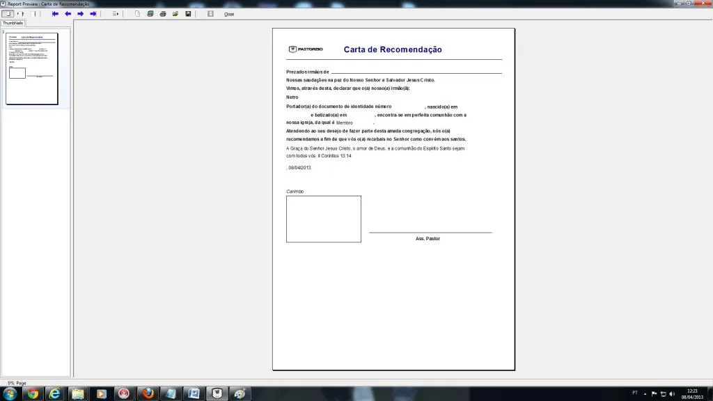Go to the first page arrow
Viewport: 713px width, 401px height.
[x=55, y=14]
